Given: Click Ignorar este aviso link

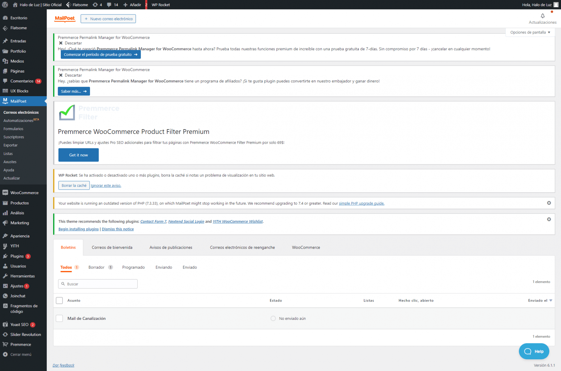Looking at the screenshot, I should click(x=106, y=185).
